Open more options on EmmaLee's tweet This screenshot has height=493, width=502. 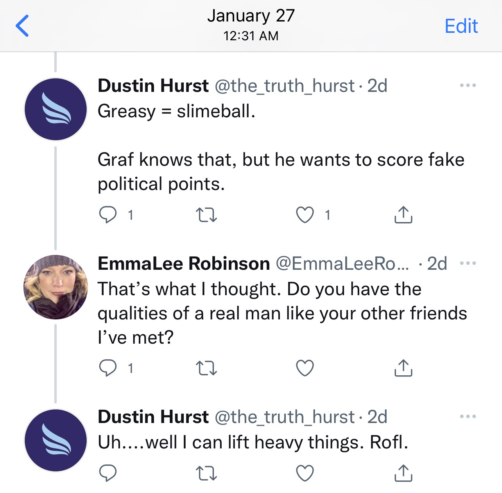click(468, 263)
